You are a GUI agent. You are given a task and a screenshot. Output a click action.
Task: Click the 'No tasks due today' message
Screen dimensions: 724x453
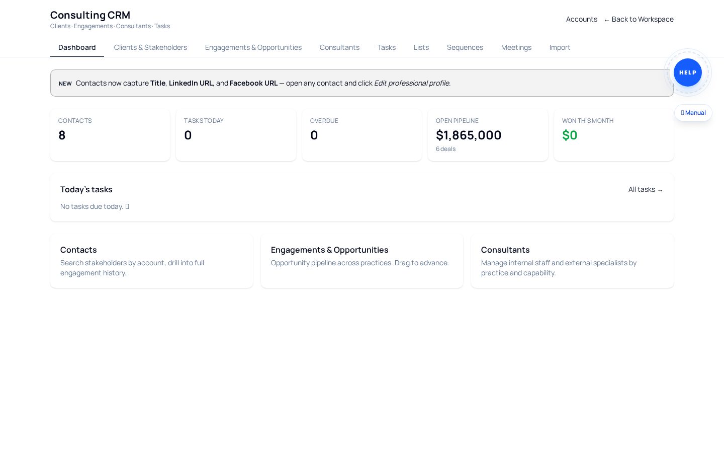coord(95,206)
